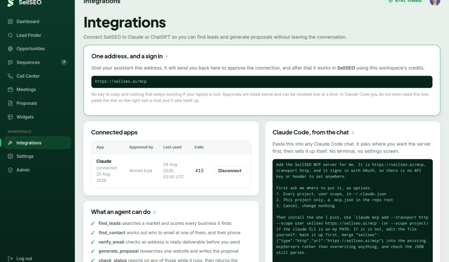Click the Widgets layout icon

point(10,117)
